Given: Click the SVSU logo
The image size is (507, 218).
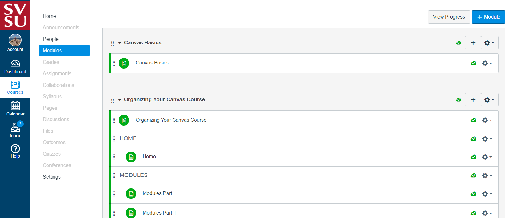Looking at the screenshot, I should point(15,15).
